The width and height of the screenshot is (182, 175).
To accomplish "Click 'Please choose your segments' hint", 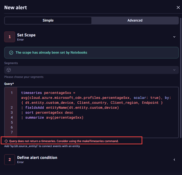I will (24, 77).
